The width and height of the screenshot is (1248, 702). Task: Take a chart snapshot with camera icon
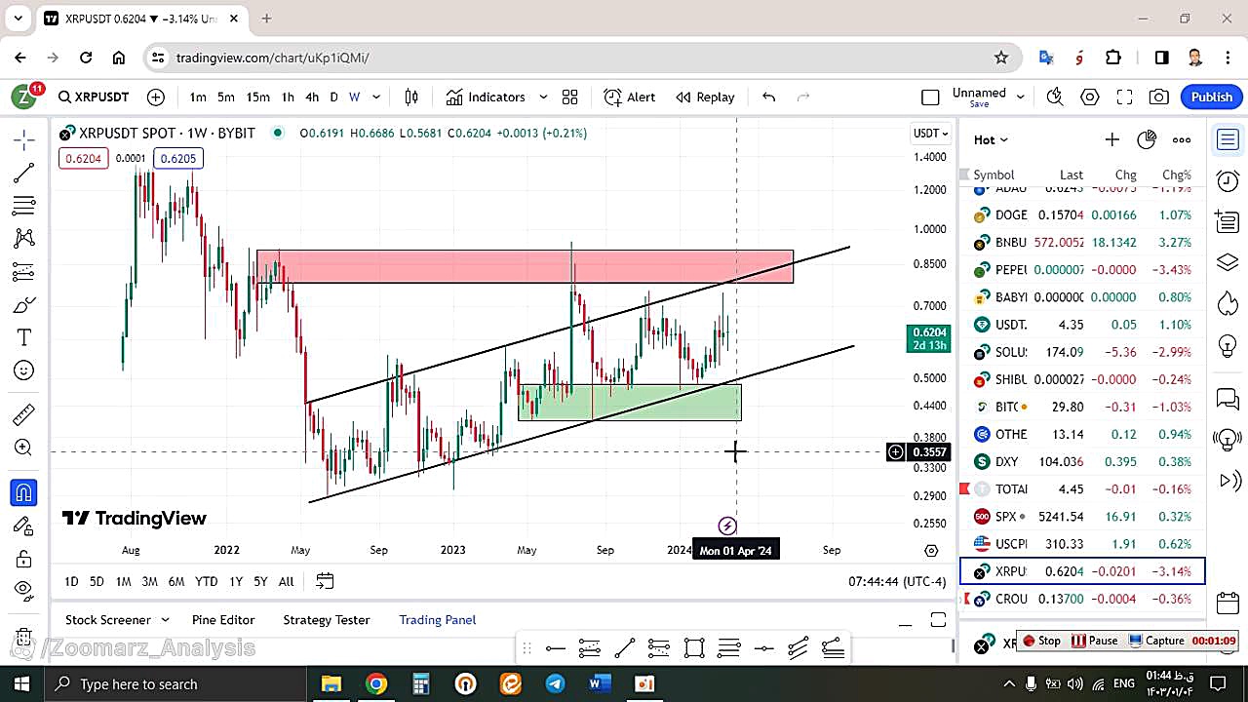coord(1159,97)
